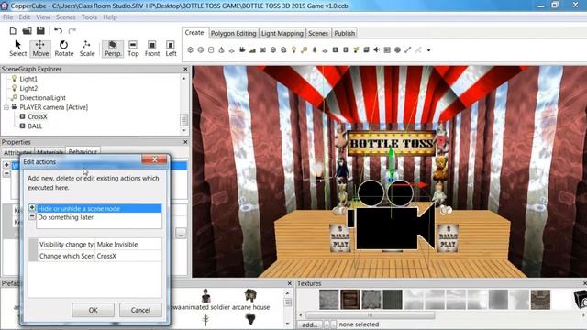
Task: Open the Edit menu
Action: (x=25, y=17)
